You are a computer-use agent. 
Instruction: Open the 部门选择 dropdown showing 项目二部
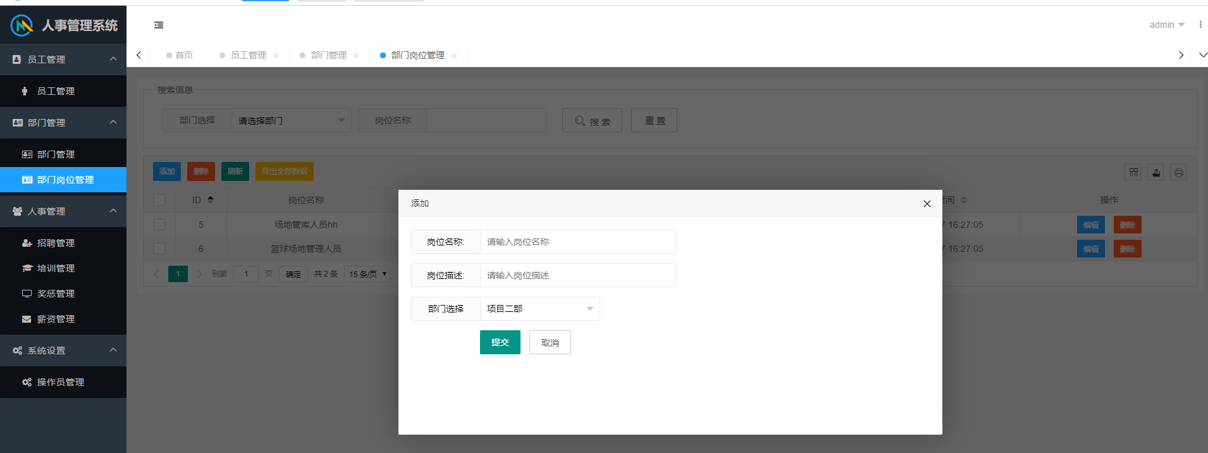pos(539,309)
